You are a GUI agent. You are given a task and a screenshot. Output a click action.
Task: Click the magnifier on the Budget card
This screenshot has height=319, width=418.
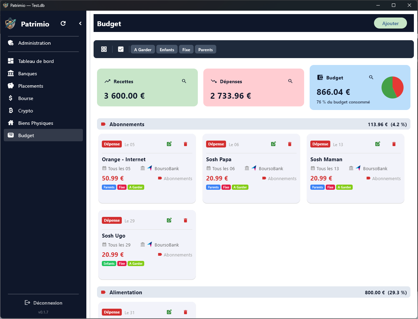coord(371,77)
